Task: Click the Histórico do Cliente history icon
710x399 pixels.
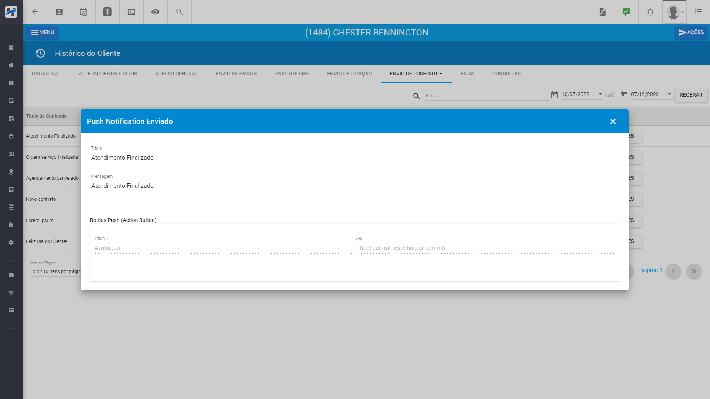Action: (x=40, y=53)
